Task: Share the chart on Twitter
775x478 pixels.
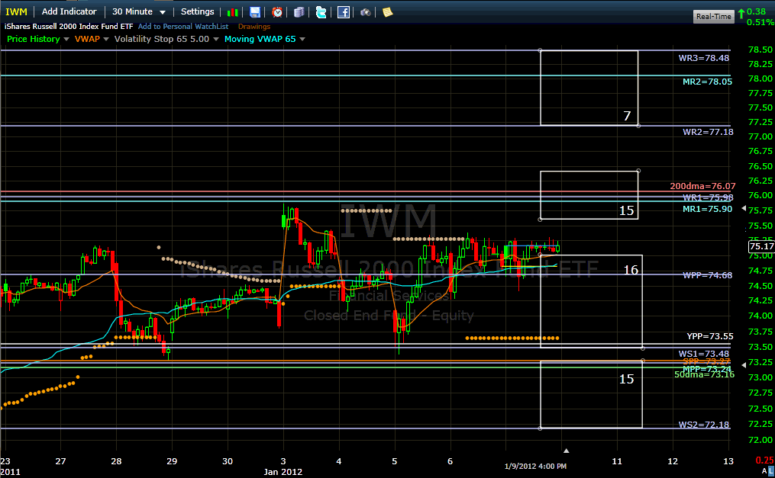Action: point(321,12)
